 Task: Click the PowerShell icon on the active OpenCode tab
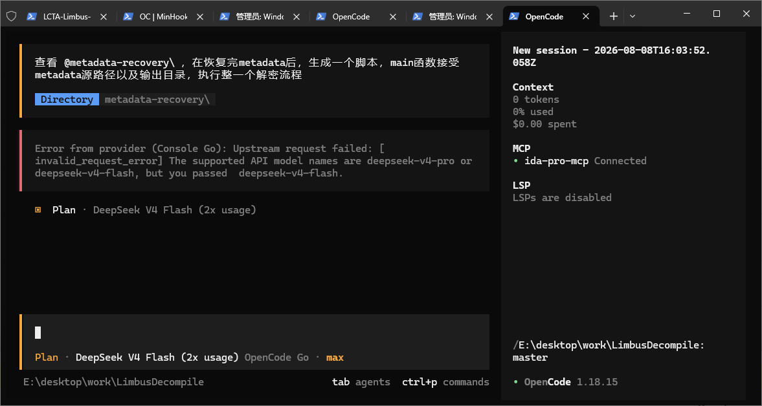pyautogui.click(x=514, y=17)
